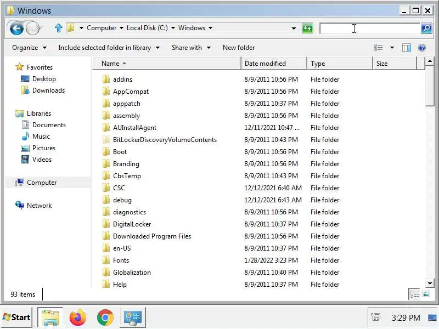Select Downloads in Favorites
Viewport: 439px width, 329px height.
point(48,90)
